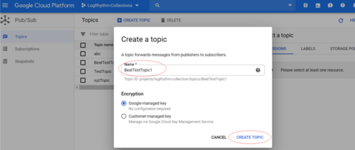Check the abc topic checkbox
Image resolution: width=355 pixels, height=150 pixels.
click(x=83, y=54)
